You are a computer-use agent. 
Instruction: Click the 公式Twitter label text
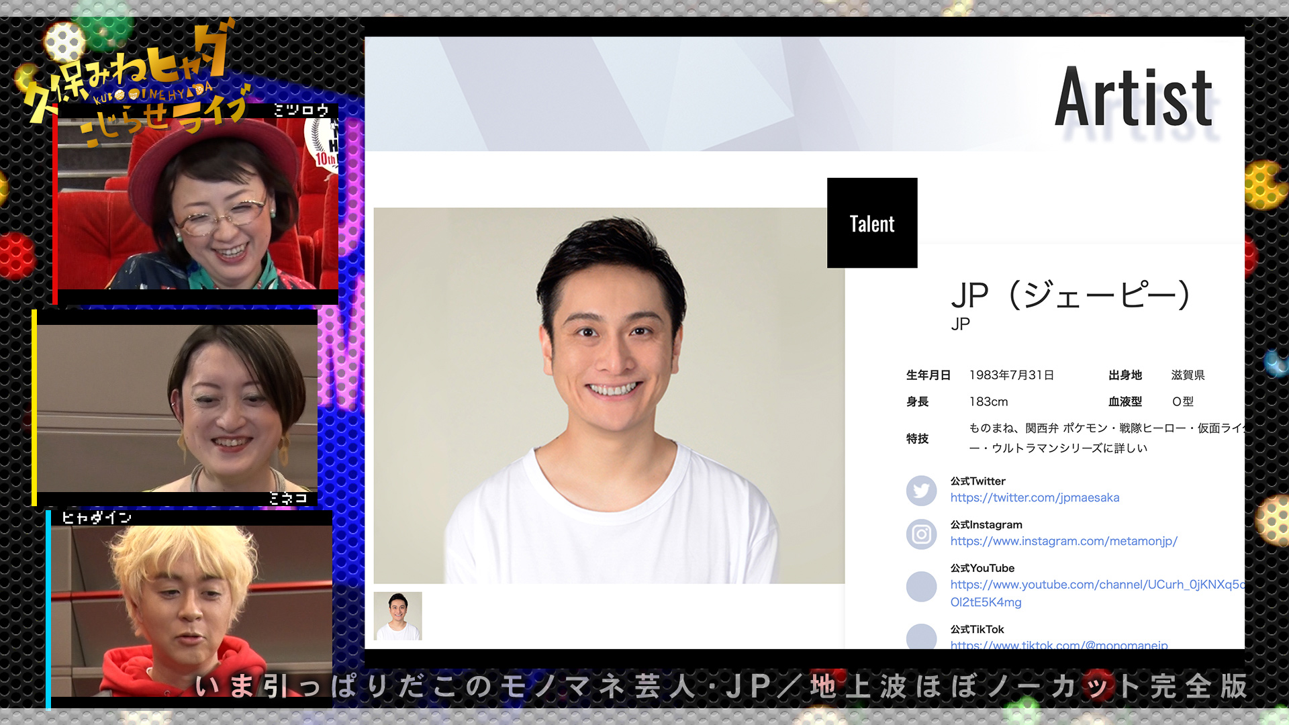click(977, 481)
